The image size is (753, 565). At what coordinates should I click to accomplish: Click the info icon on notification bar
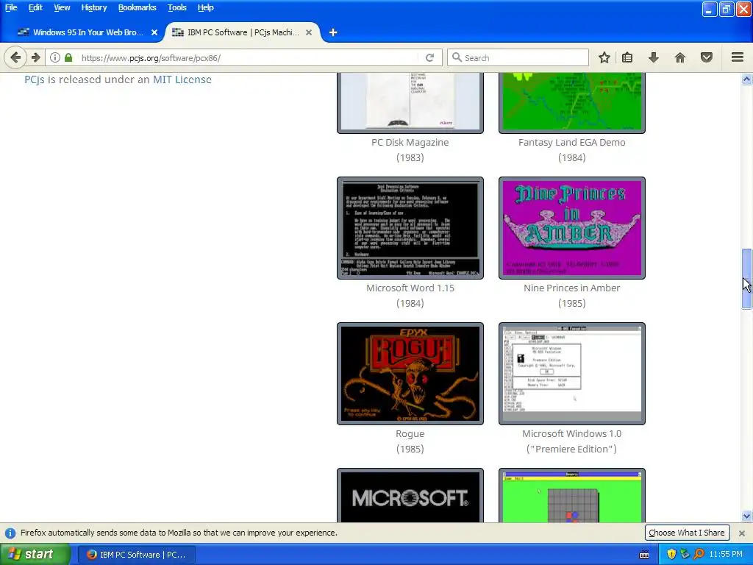click(x=10, y=533)
